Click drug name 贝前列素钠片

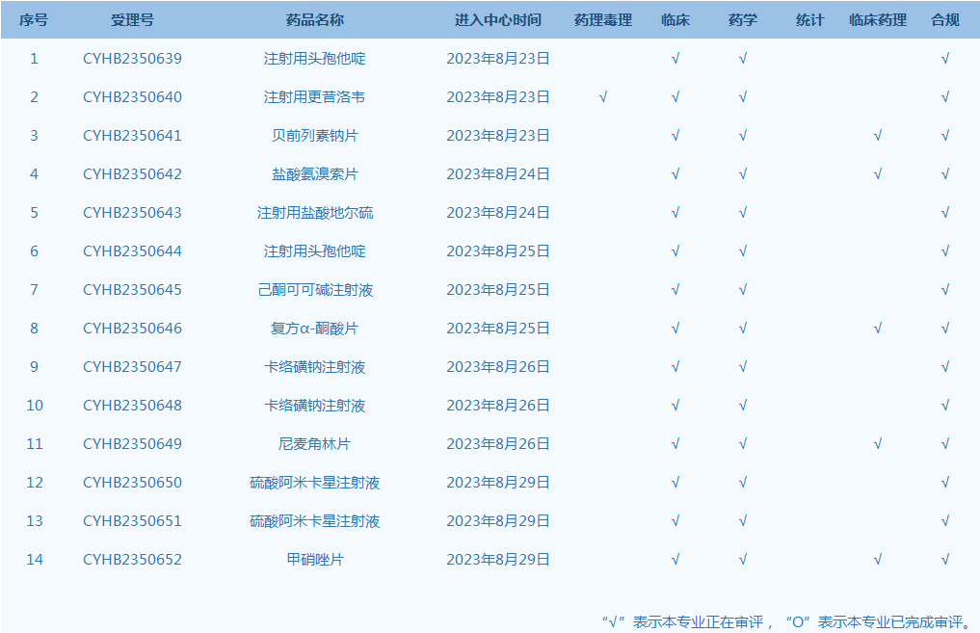tap(315, 136)
